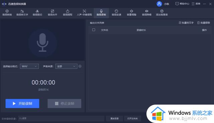
Task: Click the 停止录制 stop recording button
Action: (x=65, y=104)
